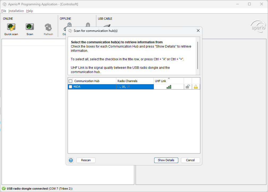Open the help question mark icon
The width and height of the screenshot is (268, 192).
click(x=71, y=160)
